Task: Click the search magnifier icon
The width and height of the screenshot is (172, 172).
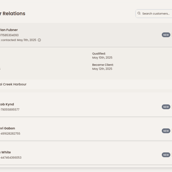Action: [139, 13]
